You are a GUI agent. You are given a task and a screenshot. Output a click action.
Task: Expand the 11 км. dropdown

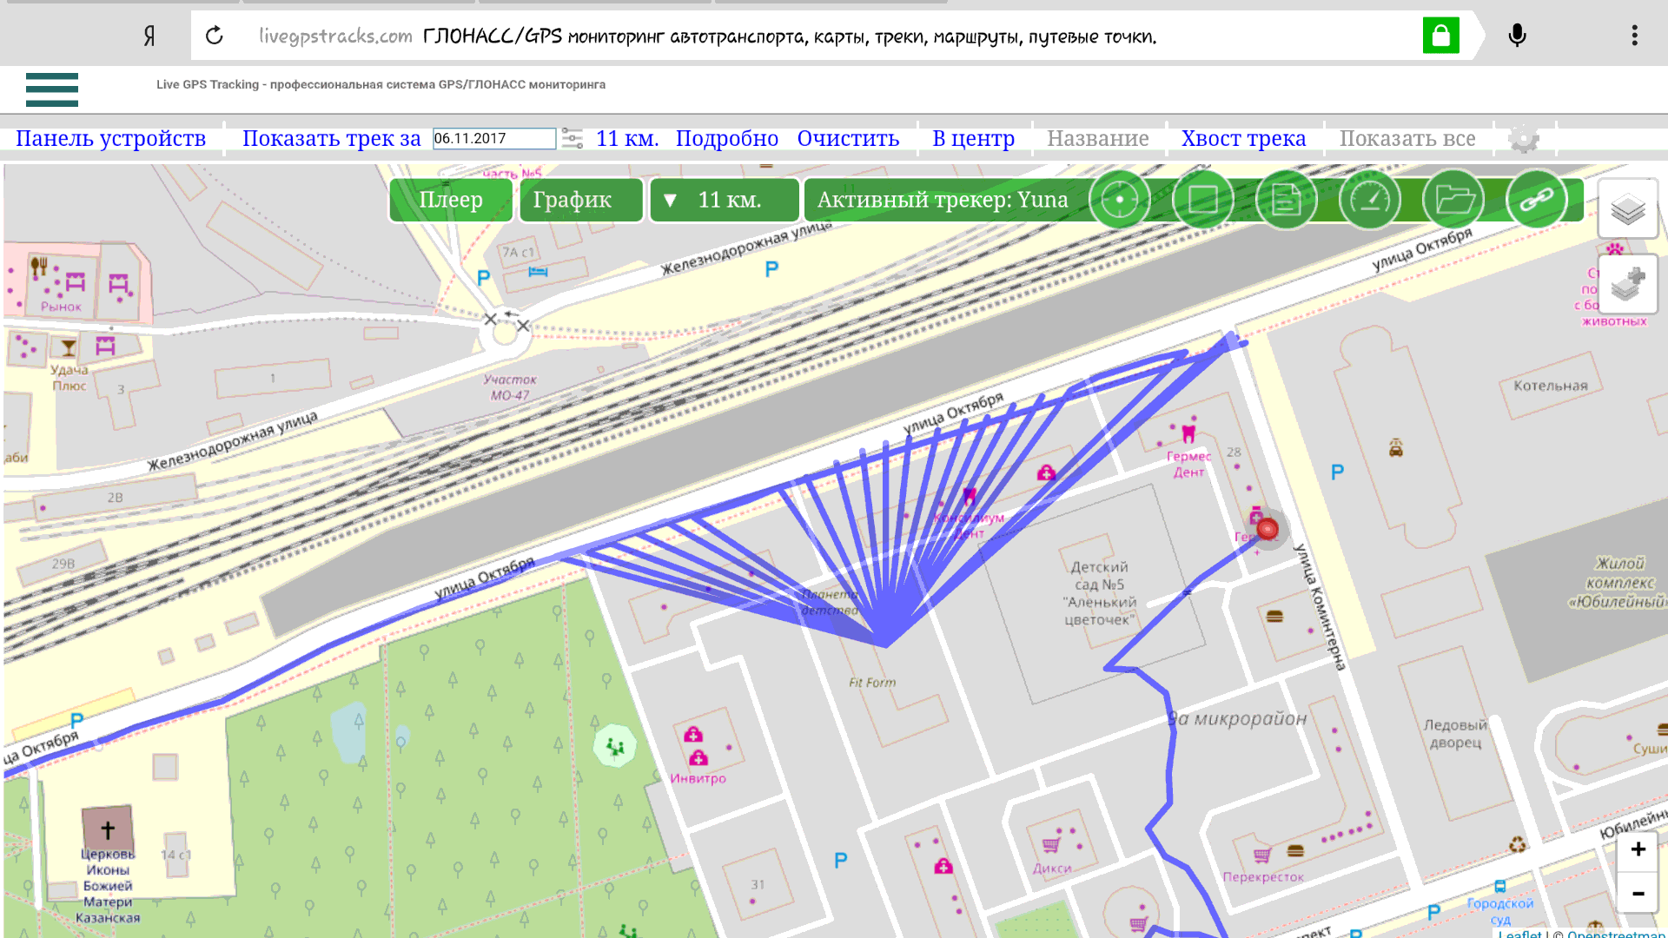724,201
